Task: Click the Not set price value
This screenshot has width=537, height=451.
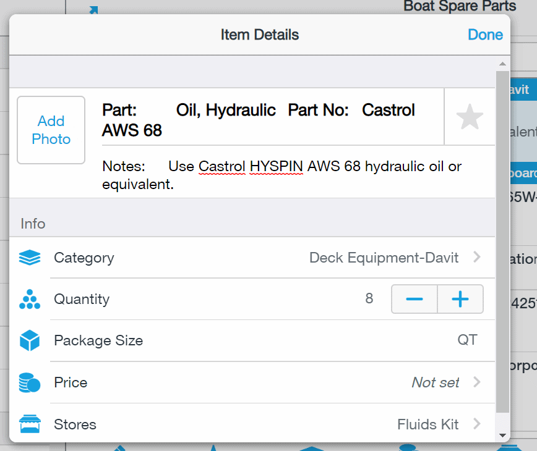Action: (435, 382)
